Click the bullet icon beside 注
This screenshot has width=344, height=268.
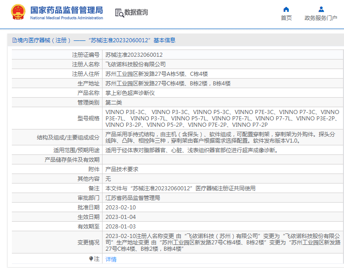click(x=91, y=258)
